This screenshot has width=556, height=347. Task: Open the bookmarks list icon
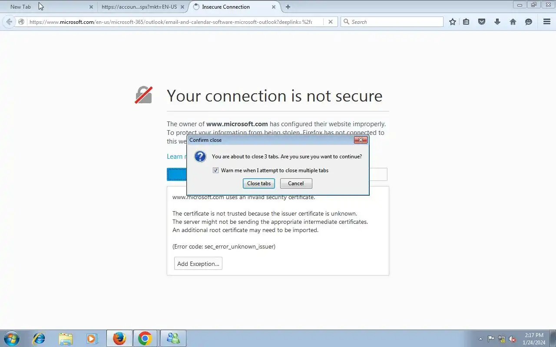pos(466,22)
